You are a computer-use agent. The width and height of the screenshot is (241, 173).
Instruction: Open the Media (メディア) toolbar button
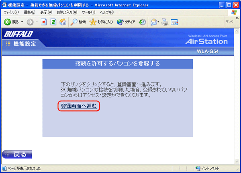[126, 22]
